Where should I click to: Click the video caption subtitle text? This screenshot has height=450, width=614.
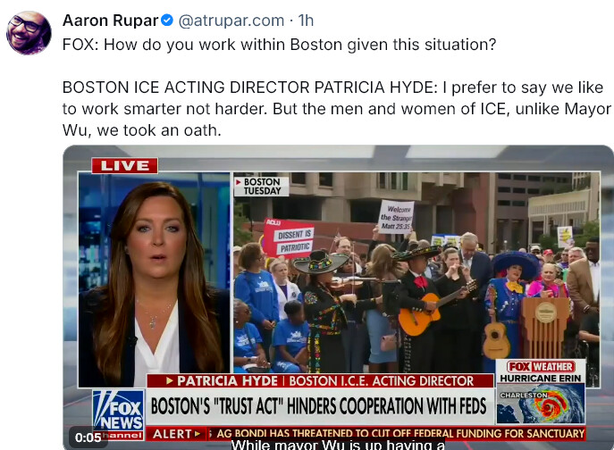(x=338, y=445)
